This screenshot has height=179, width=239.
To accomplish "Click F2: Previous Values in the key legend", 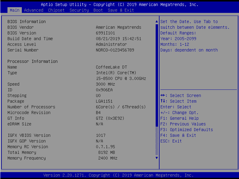I will (183, 124).
